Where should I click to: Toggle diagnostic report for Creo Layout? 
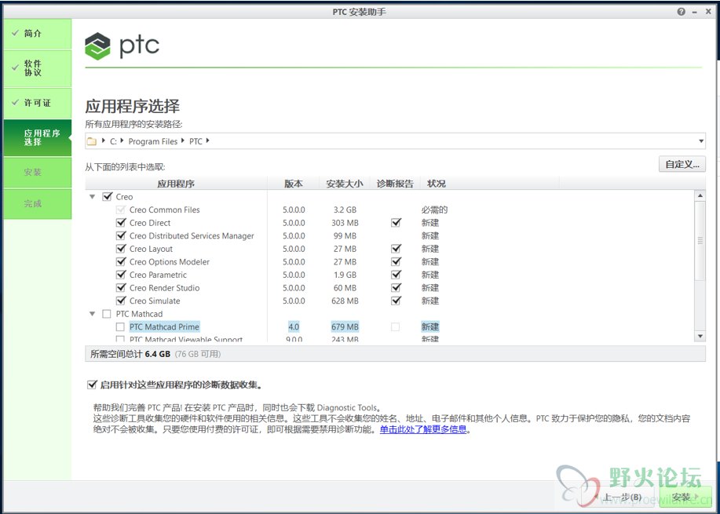click(x=396, y=249)
